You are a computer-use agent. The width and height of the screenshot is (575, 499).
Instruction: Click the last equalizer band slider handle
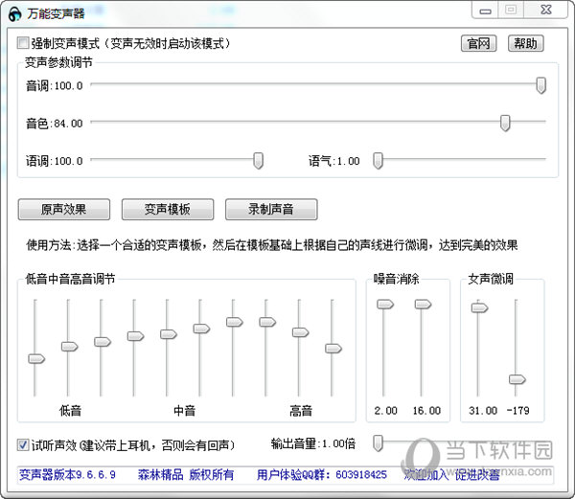coord(333,348)
